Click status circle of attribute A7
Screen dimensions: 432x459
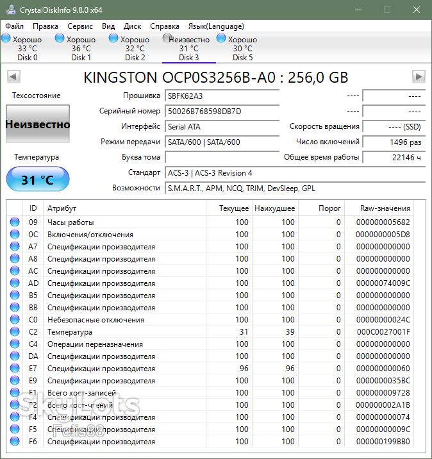(x=15, y=246)
